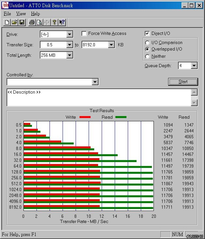Close the ATTO Disk Benchmark window
The width and height of the screenshot is (205, 239).
click(x=199, y=6)
